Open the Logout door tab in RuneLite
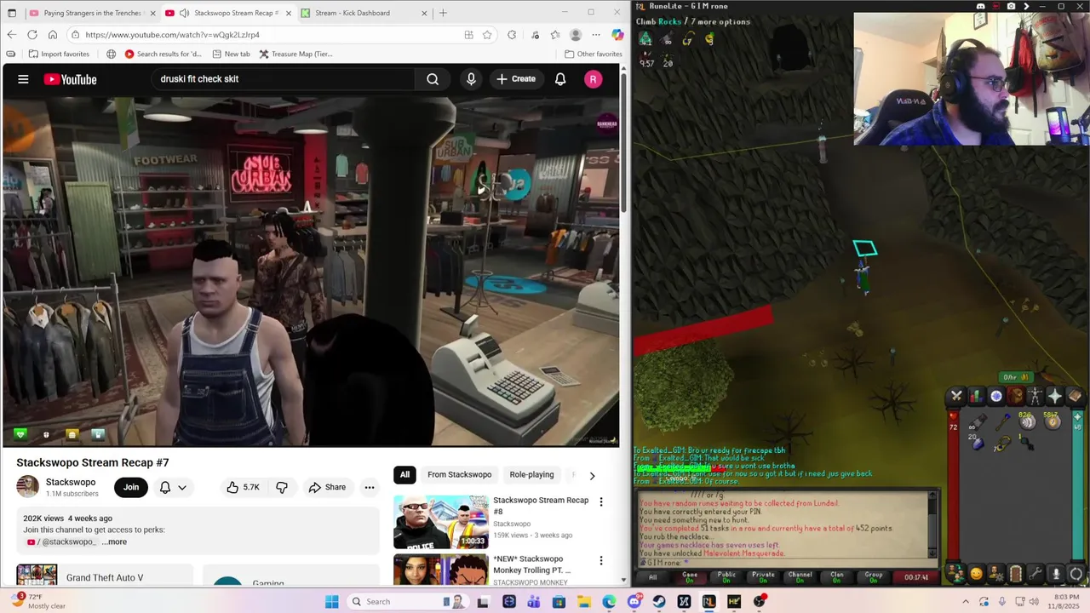The image size is (1090, 613). coord(1015,574)
